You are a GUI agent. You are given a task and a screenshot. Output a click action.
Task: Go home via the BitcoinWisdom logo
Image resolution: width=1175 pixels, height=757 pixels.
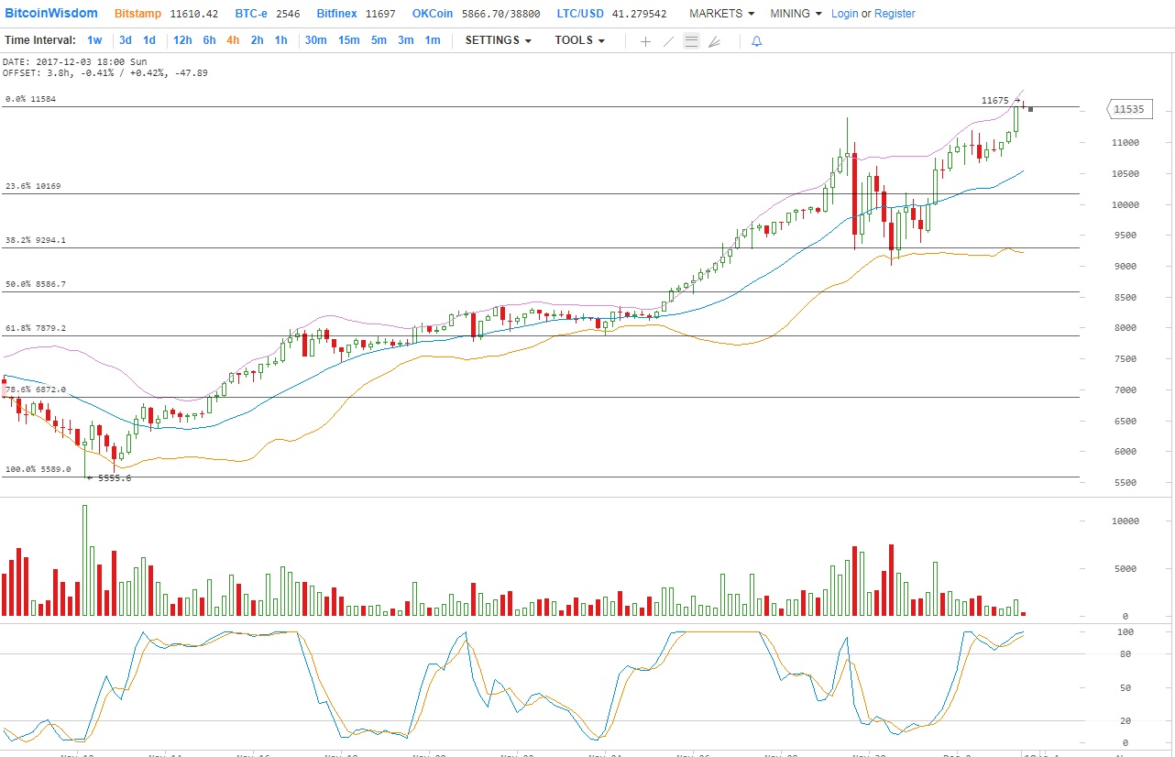click(52, 13)
